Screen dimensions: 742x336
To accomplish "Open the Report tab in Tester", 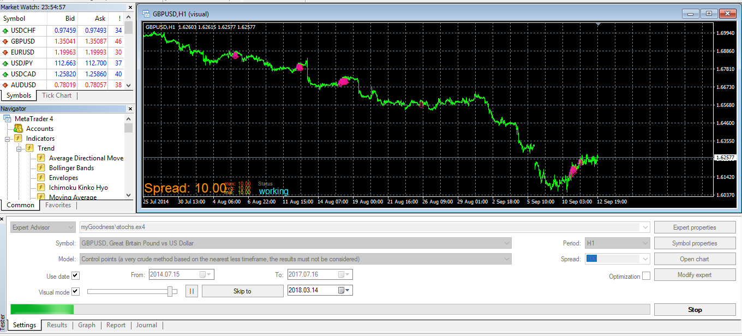I will (116, 325).
